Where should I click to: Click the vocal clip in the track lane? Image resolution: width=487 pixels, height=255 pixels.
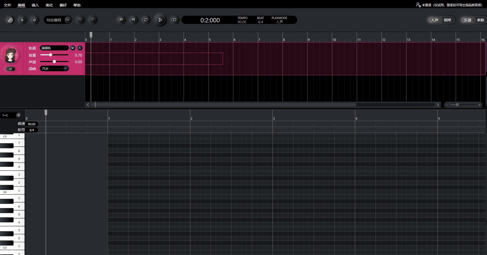tap(154, 59)
